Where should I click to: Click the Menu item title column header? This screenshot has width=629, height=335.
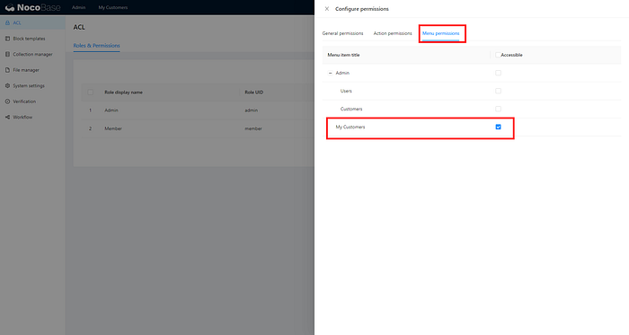coord(343,55)
